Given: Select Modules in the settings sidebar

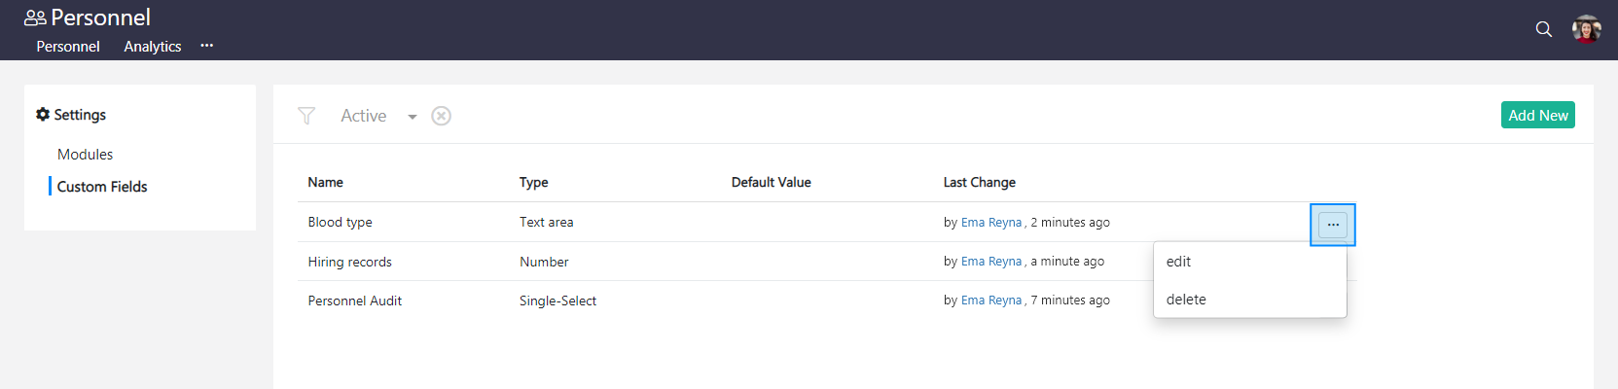Looking at the screenshot, I should click(x=85, y=155).
